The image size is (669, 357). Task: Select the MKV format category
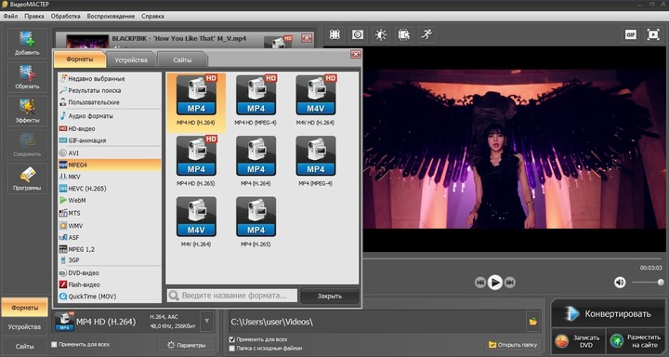pos(110,177)
